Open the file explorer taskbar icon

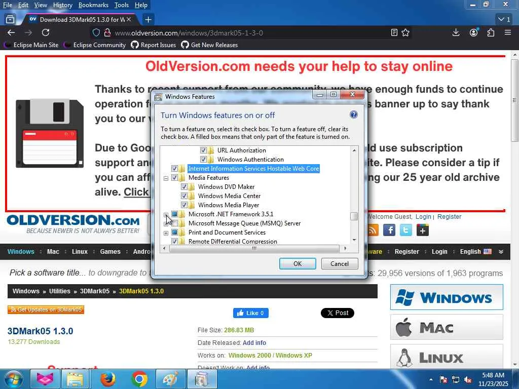[75, 379]
